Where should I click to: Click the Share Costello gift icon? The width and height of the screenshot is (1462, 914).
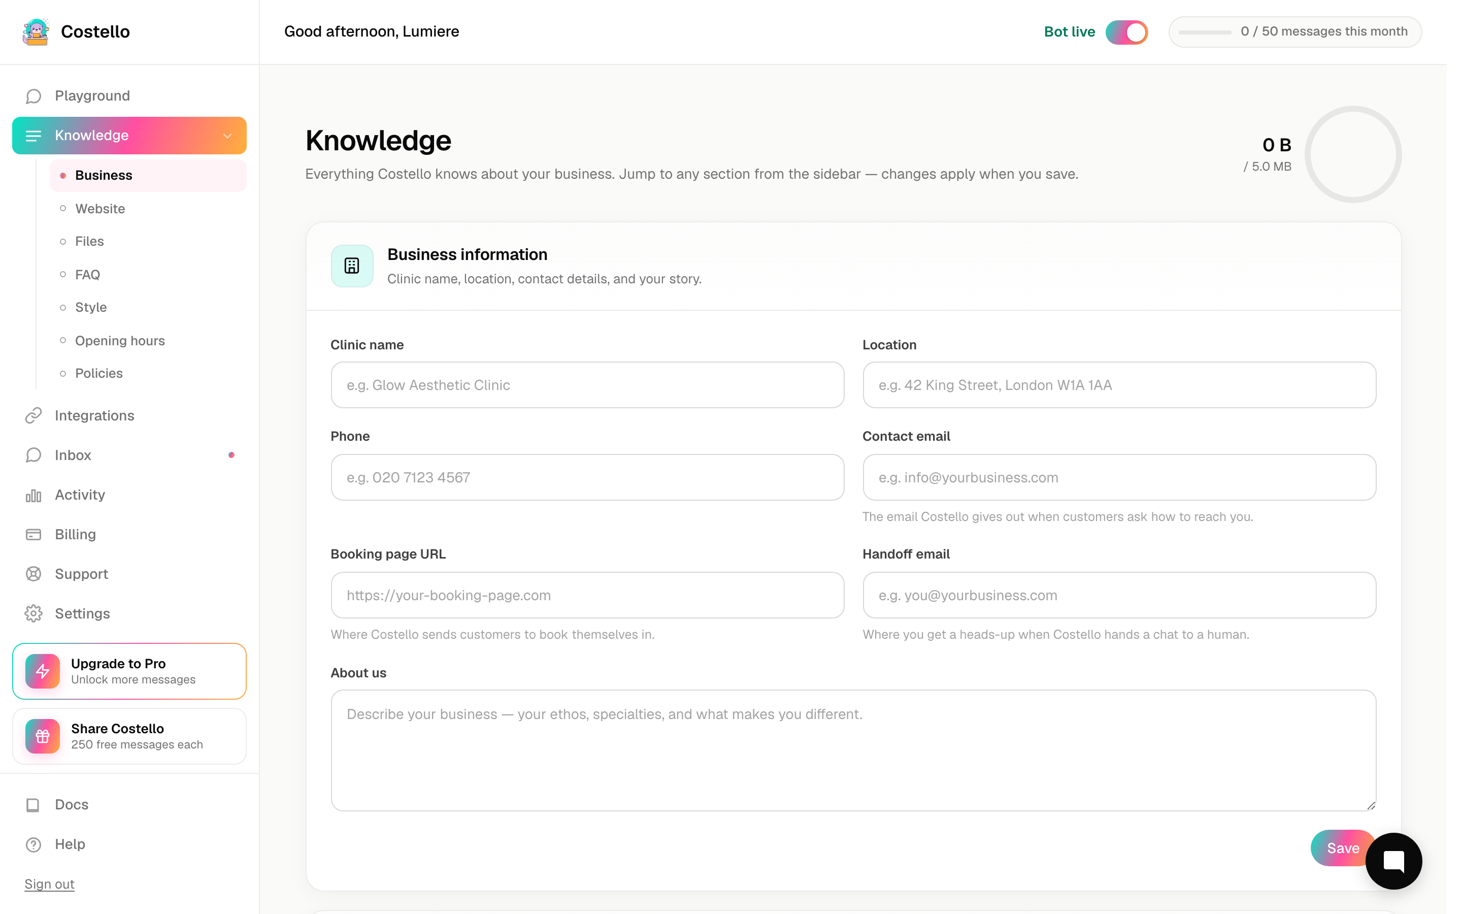[42, 736]
